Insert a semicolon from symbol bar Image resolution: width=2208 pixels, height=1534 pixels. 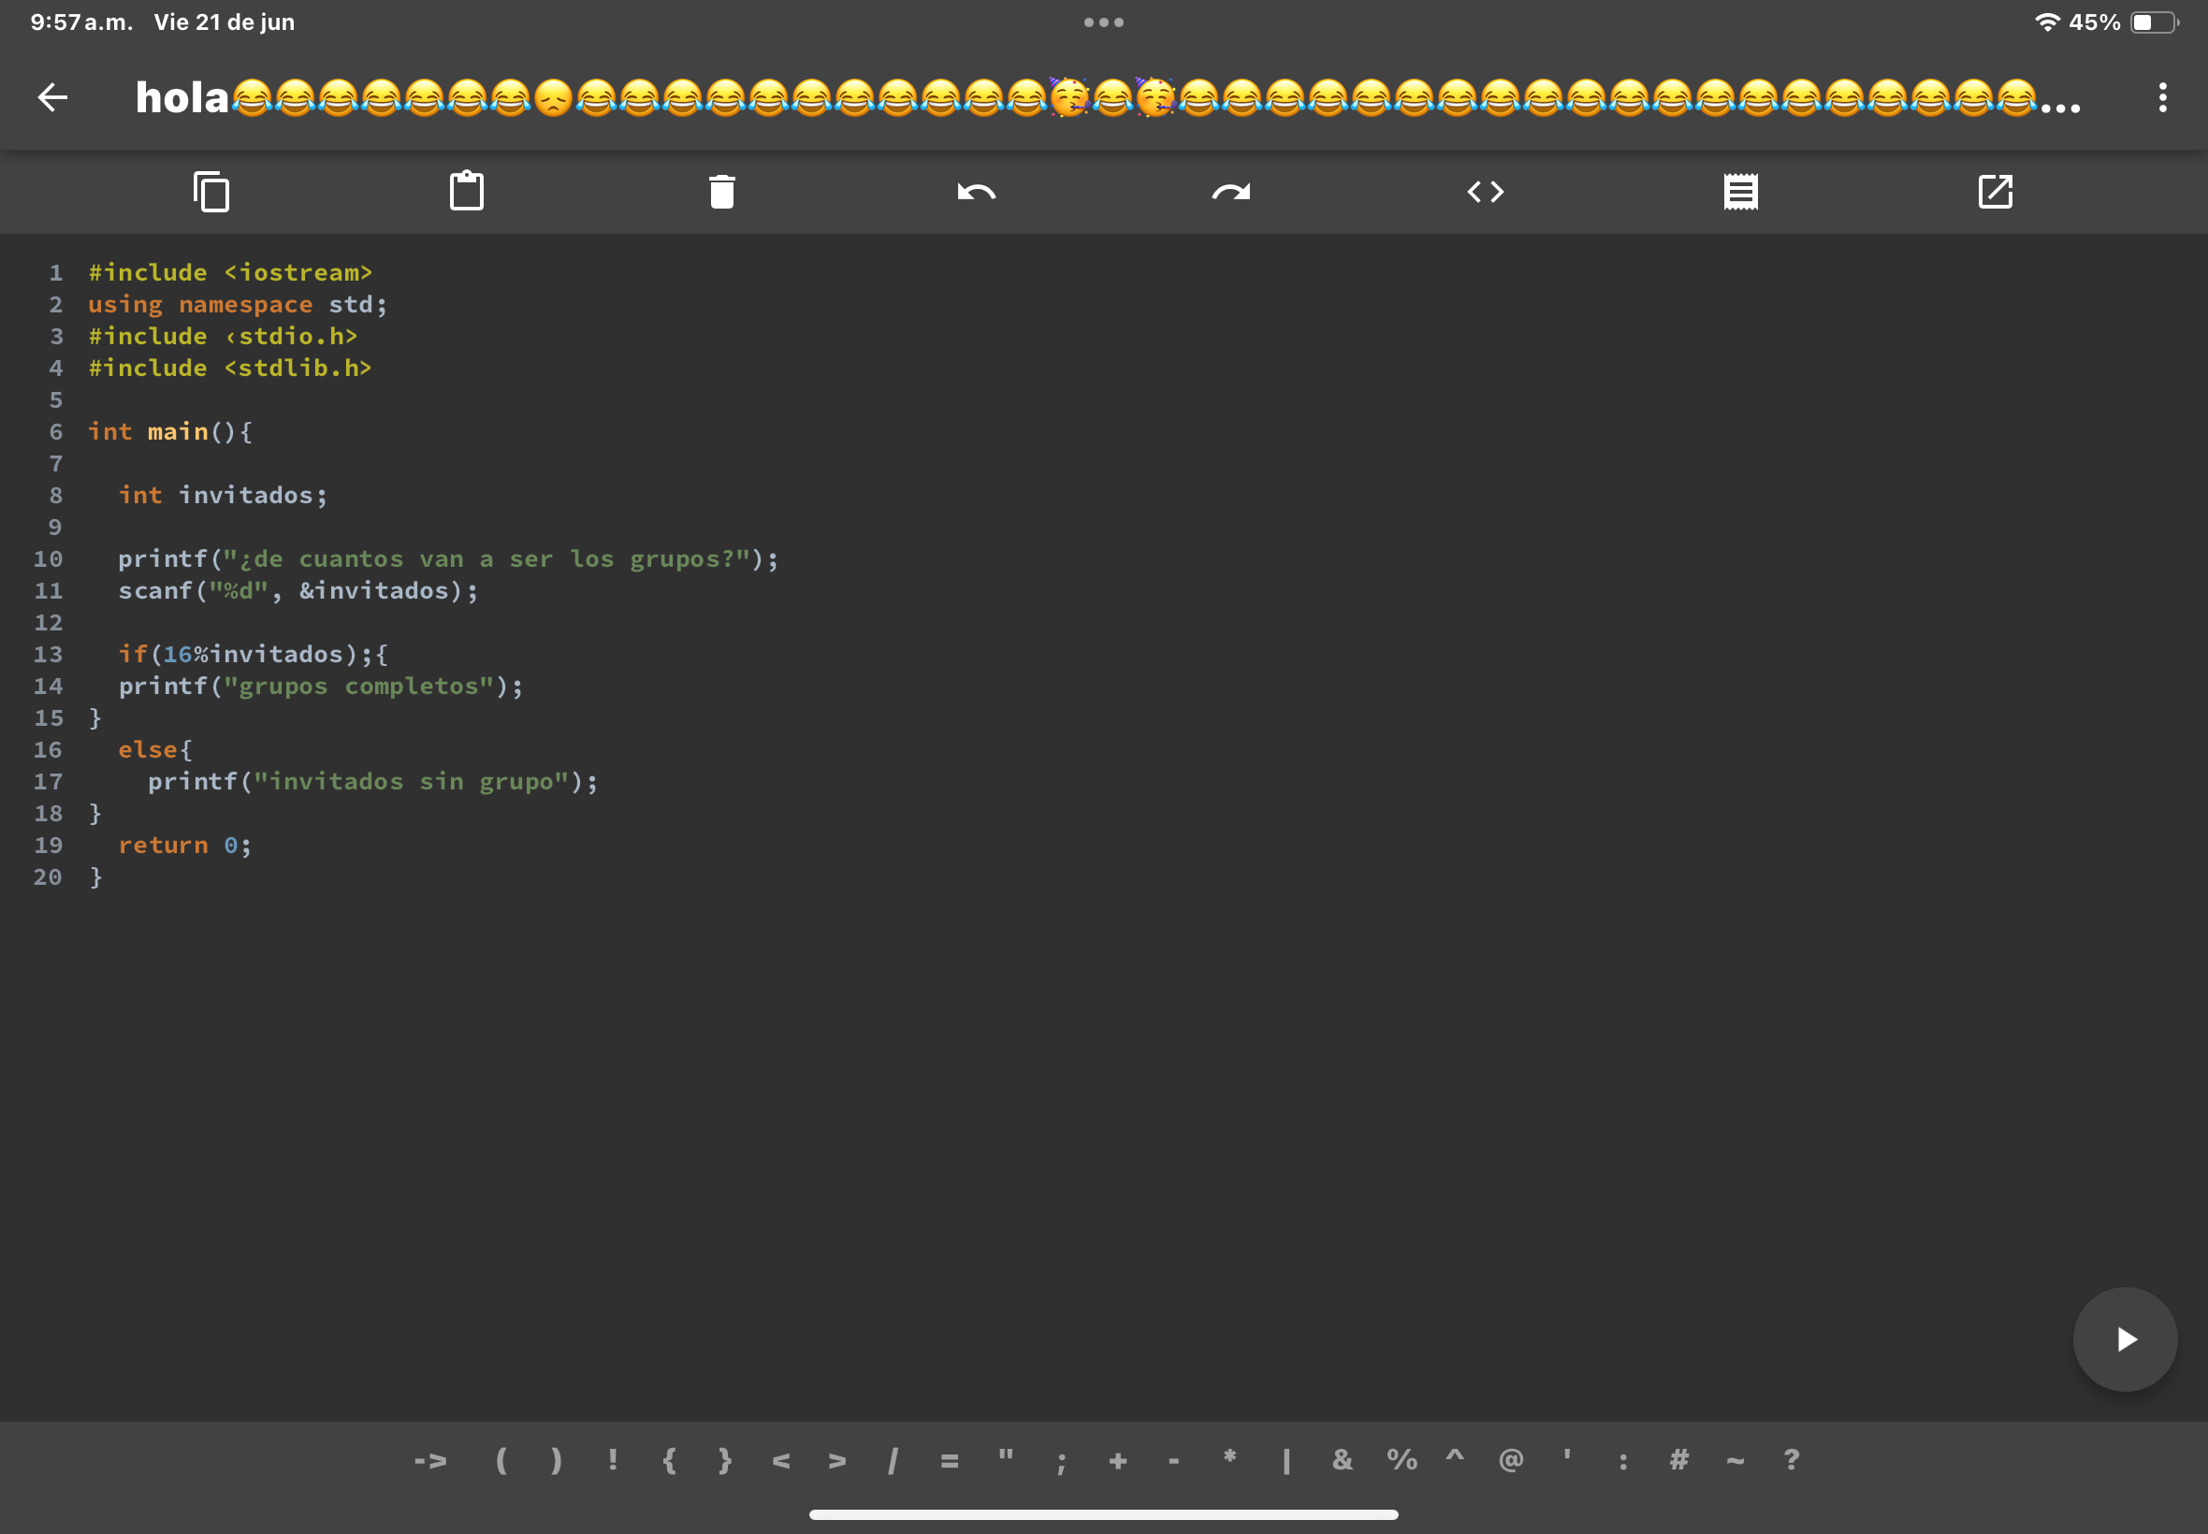point(1061,1461)
